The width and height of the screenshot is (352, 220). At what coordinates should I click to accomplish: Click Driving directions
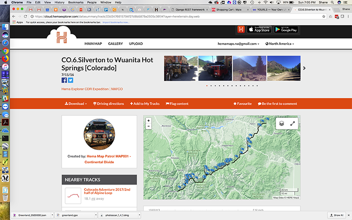(108, 104)
